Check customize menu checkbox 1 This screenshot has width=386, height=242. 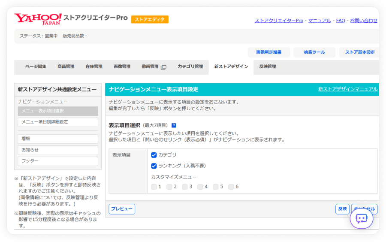[x=154, y=187]
